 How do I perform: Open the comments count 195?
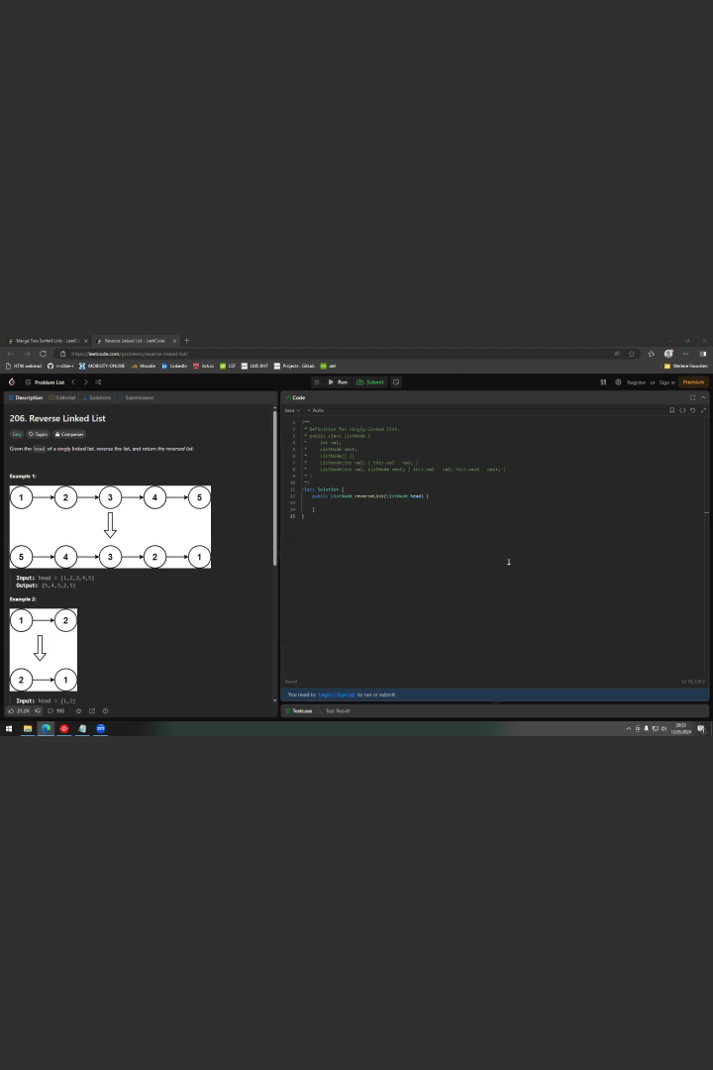pyautogui.click(x=55, y=711)
